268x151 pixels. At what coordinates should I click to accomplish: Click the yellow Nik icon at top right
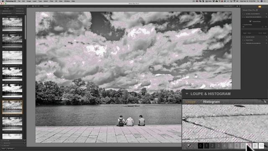260,7
